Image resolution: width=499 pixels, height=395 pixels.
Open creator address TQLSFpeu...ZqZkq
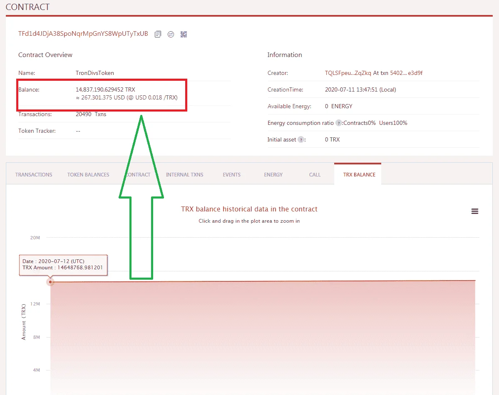tap(348, 73)
